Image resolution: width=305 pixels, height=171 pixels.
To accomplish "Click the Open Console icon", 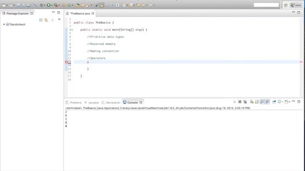I will coord(286,102).
